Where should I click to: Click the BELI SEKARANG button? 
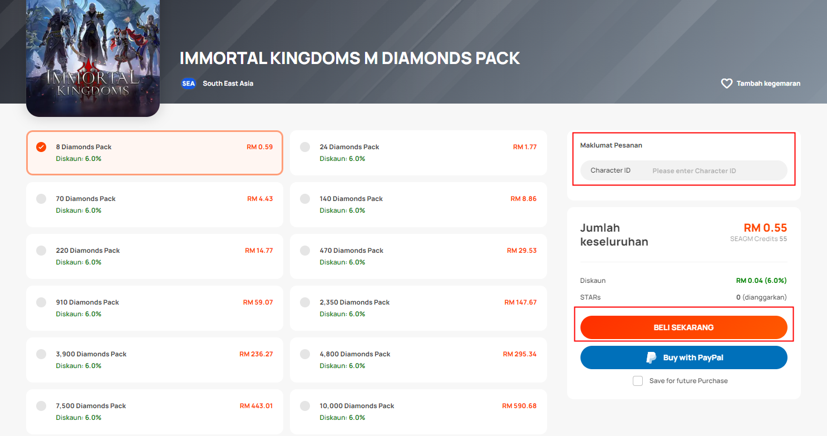[683, 327]
